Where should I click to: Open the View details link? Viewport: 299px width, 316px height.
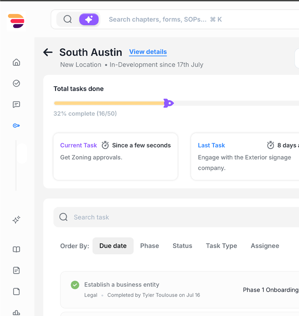point(148,52)
